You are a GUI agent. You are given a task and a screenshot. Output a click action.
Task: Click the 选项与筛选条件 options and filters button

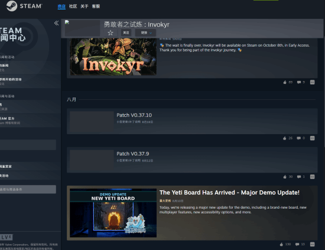tap(28, 190)
